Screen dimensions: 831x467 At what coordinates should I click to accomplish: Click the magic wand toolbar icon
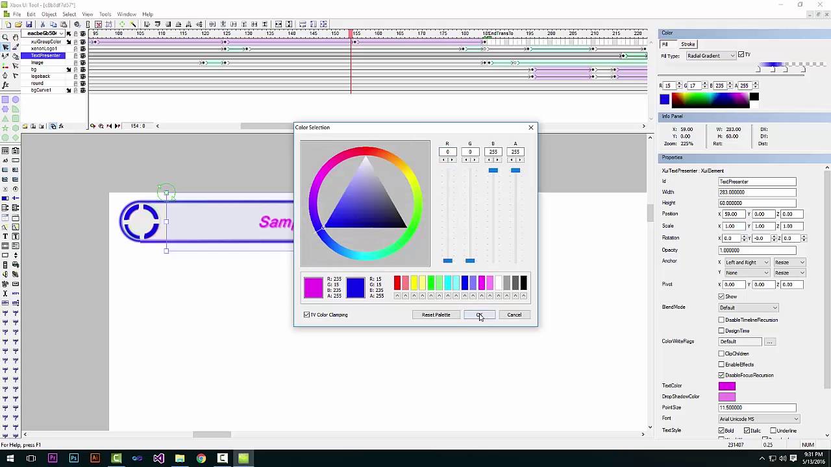132,25
